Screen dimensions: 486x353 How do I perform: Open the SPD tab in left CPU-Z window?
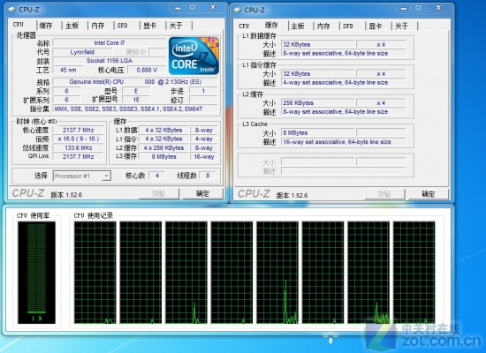[123, 26]
